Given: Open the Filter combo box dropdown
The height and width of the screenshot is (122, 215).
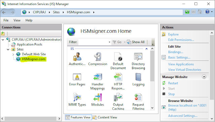Looking at the screenshot, I should tap(110, 42).
